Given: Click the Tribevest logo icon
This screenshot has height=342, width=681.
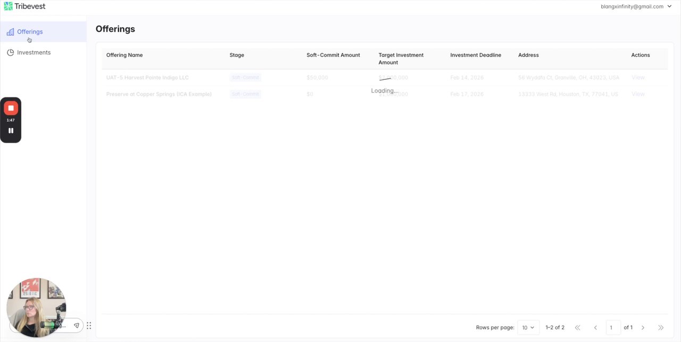Looking at the screenshot, I should pyautogui.click(x=8, y=6).
